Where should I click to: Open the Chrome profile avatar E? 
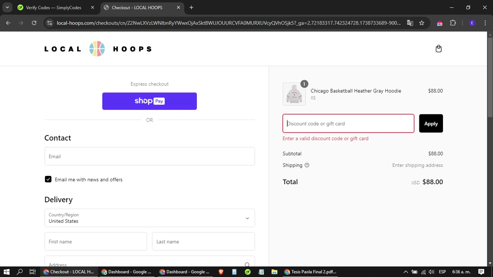tap(472, 23)
